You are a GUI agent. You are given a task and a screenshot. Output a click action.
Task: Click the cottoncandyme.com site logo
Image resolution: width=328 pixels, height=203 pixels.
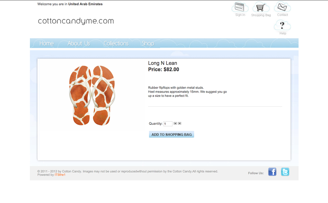76,21
